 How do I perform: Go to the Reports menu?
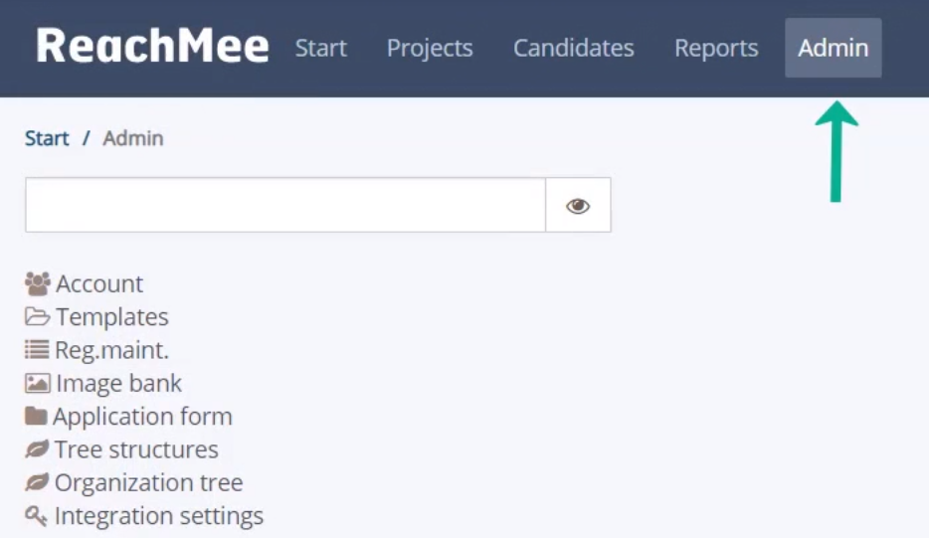tap(716, 48)
